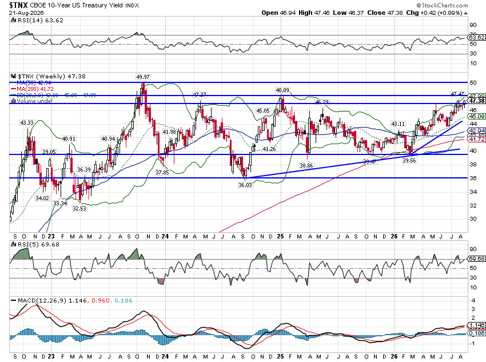
Task: Click the 43.33 peak price label
Action: 27,123
